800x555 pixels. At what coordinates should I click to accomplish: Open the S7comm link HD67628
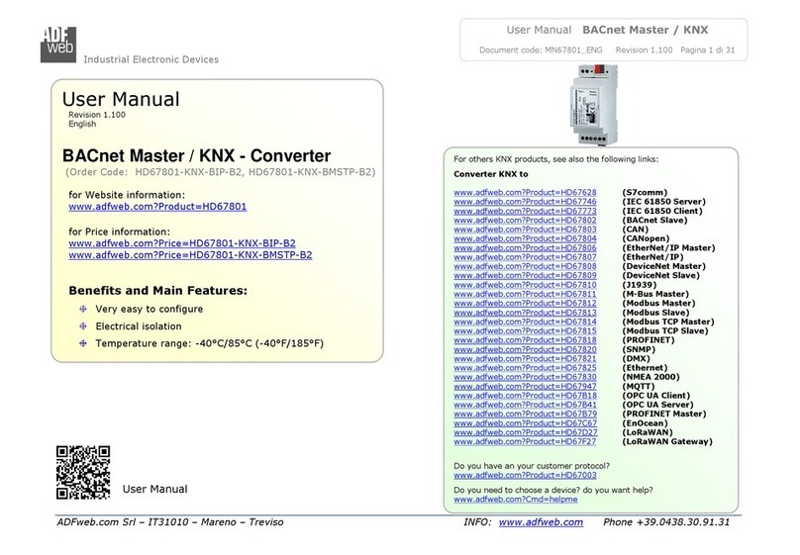click(525, 192)
